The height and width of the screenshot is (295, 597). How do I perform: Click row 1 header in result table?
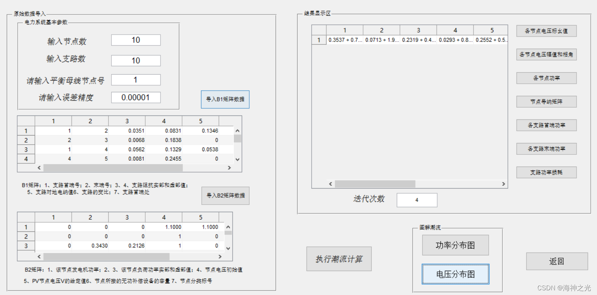point(319,40)
